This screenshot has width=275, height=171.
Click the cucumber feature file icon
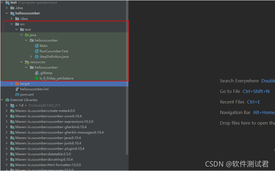point(37,78)
